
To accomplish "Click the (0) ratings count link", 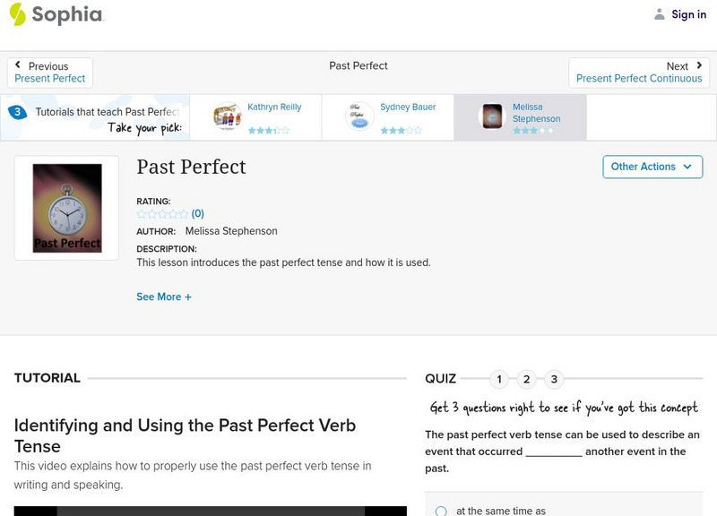I will [x=198, y=214].
